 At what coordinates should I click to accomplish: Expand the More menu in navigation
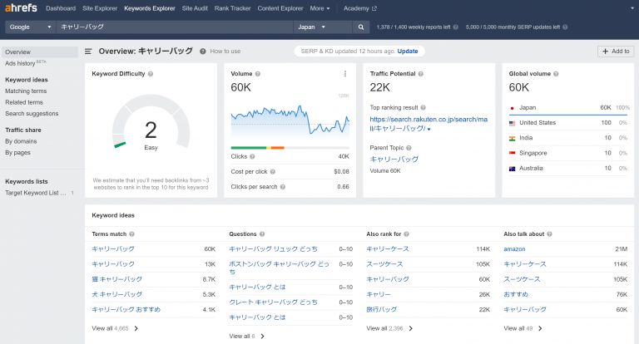click(x=320, y=8)
